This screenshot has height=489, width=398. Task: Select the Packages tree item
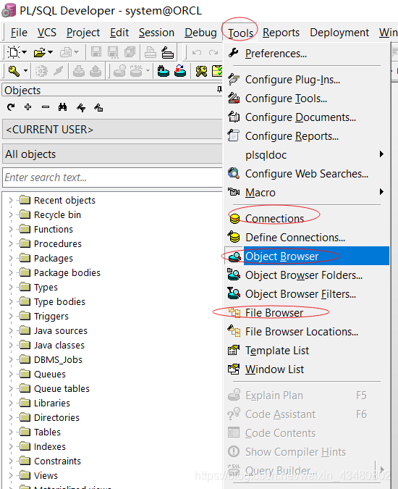(54, 258)
